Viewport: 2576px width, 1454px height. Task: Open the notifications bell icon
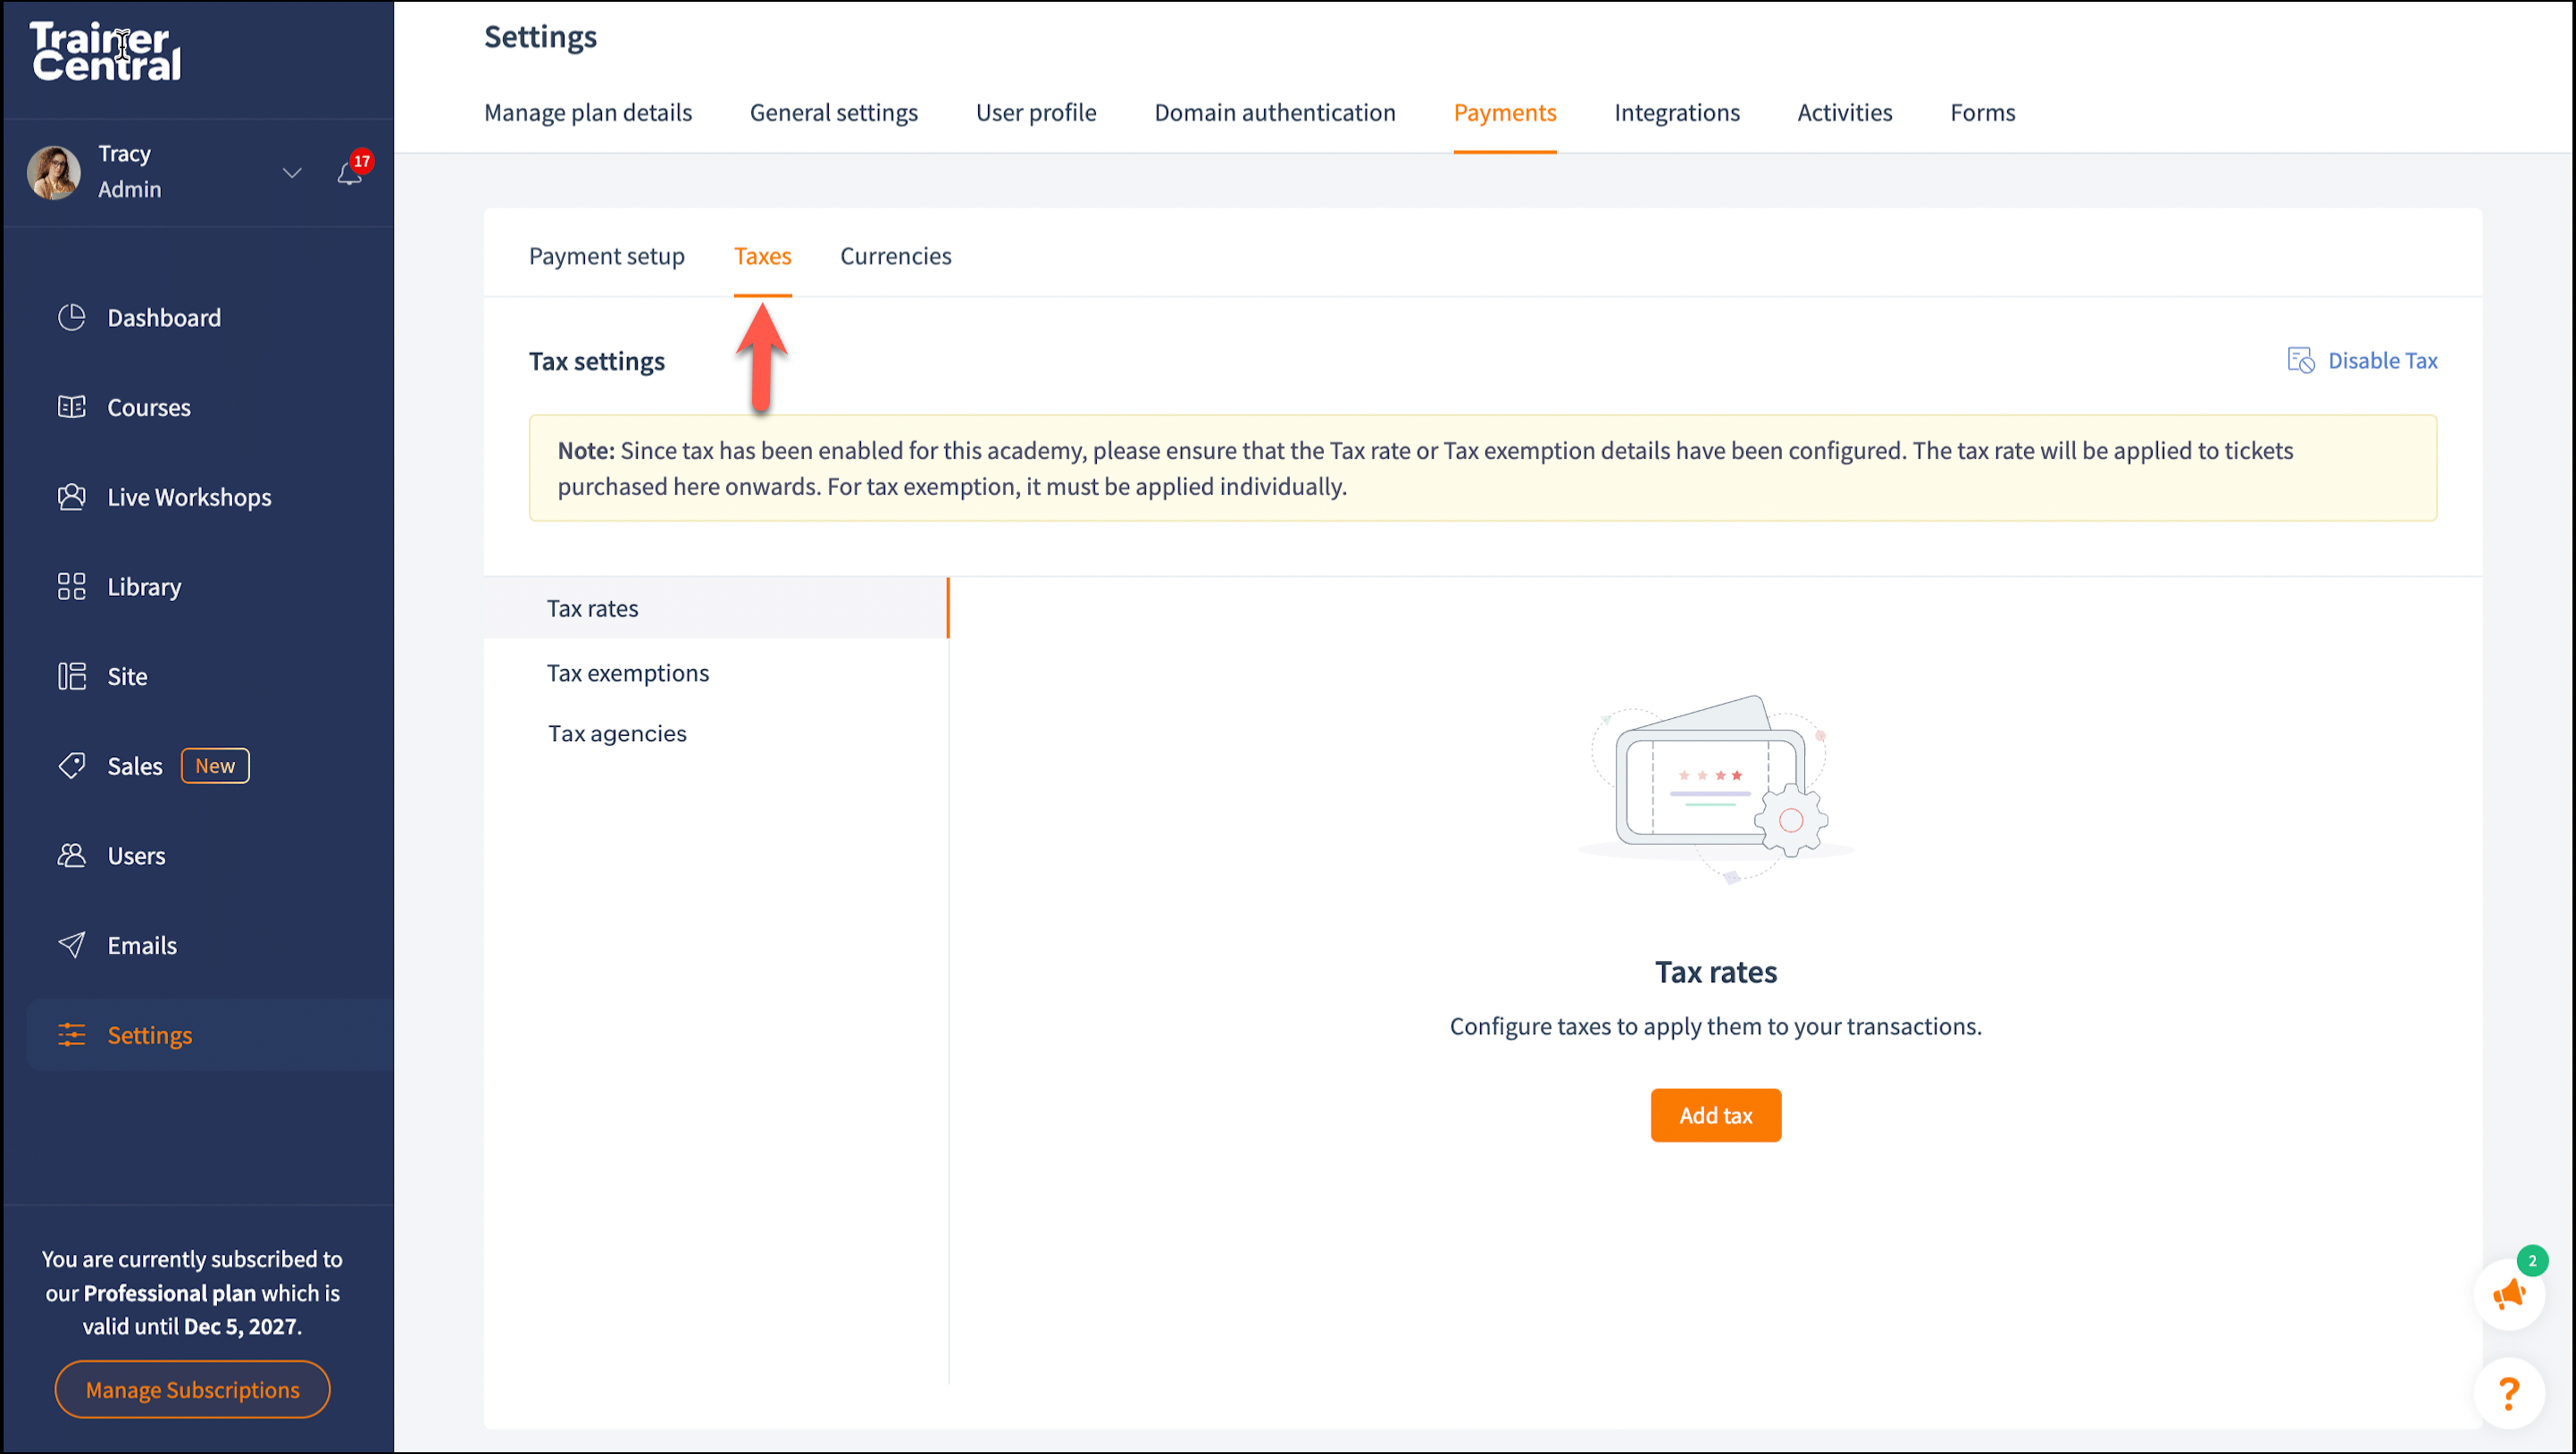[349, 173]
